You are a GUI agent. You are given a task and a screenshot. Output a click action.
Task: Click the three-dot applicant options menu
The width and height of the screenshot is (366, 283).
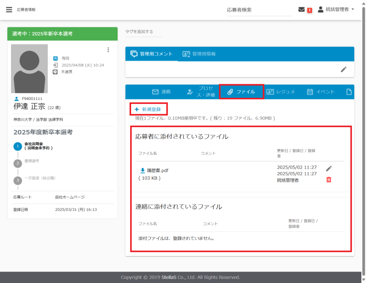pos(108,50)
